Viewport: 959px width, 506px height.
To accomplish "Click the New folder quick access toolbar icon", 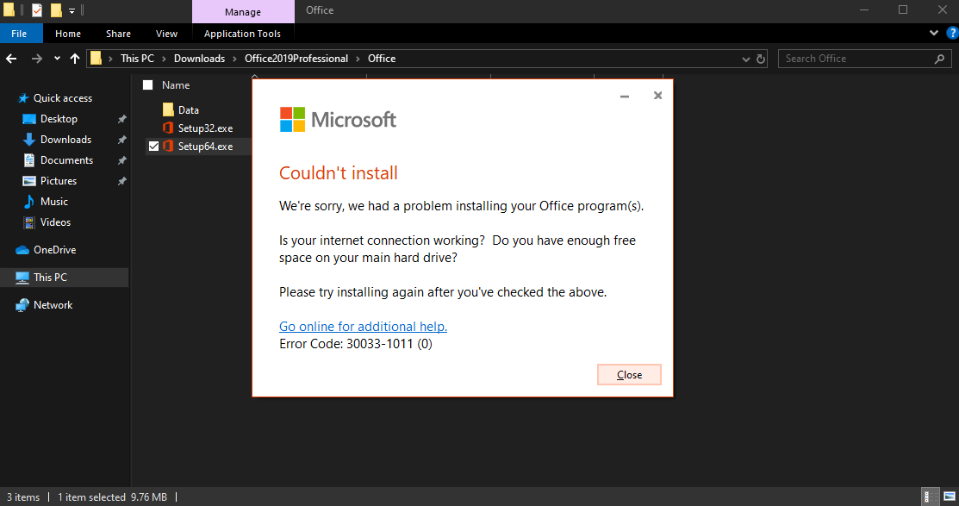I will pos(56,9).
